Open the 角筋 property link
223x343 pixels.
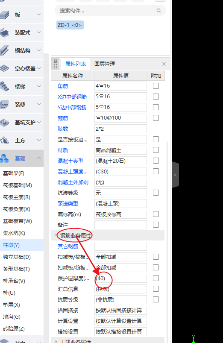(x=63, y=86)
